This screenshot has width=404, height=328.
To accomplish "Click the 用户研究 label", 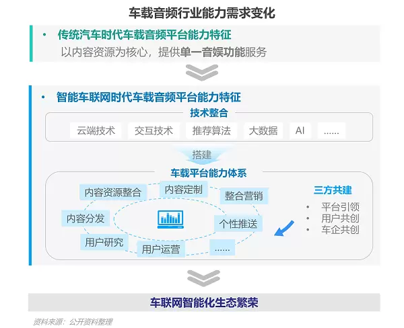I will pos(104,242).
